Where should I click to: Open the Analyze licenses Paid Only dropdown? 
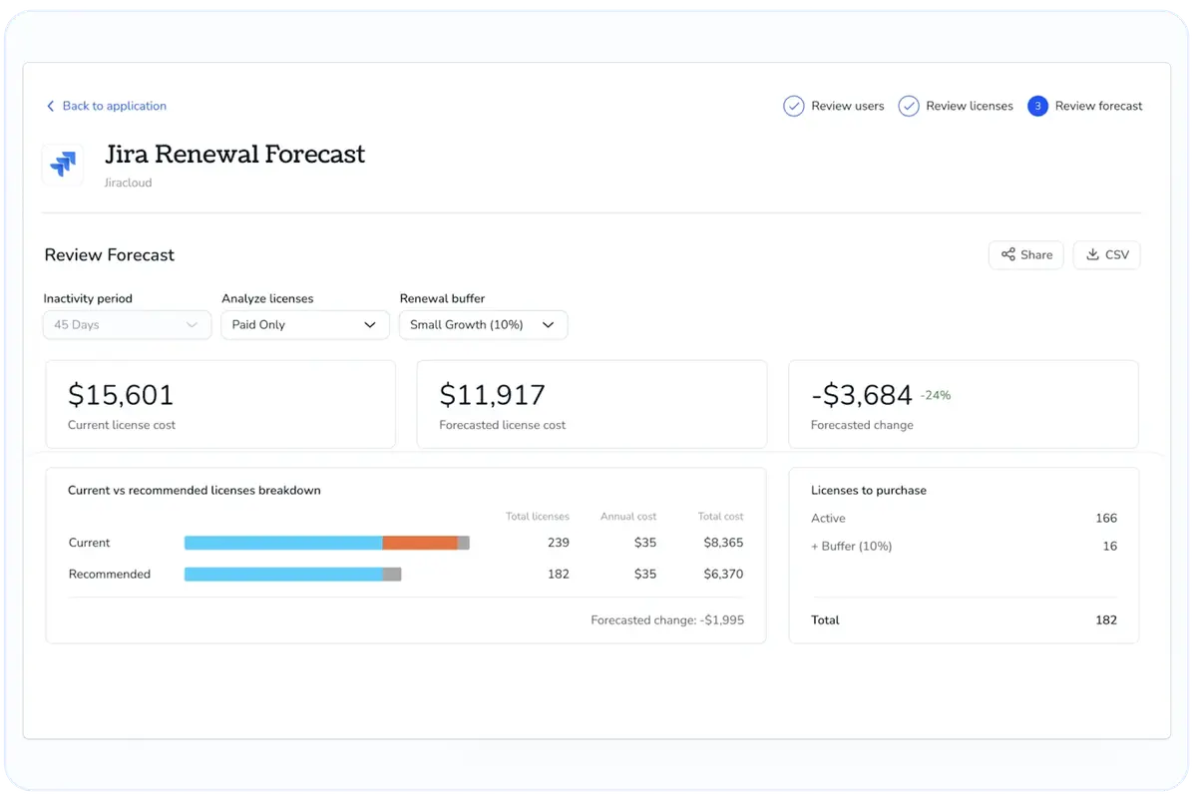click(x=304, y=324)
